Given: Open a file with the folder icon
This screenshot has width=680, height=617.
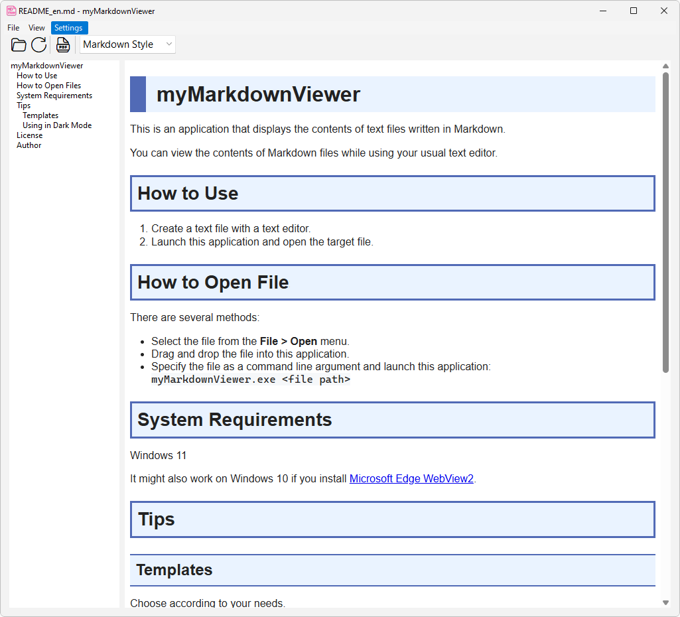Looking at the screenshot, I should point(19,44).
